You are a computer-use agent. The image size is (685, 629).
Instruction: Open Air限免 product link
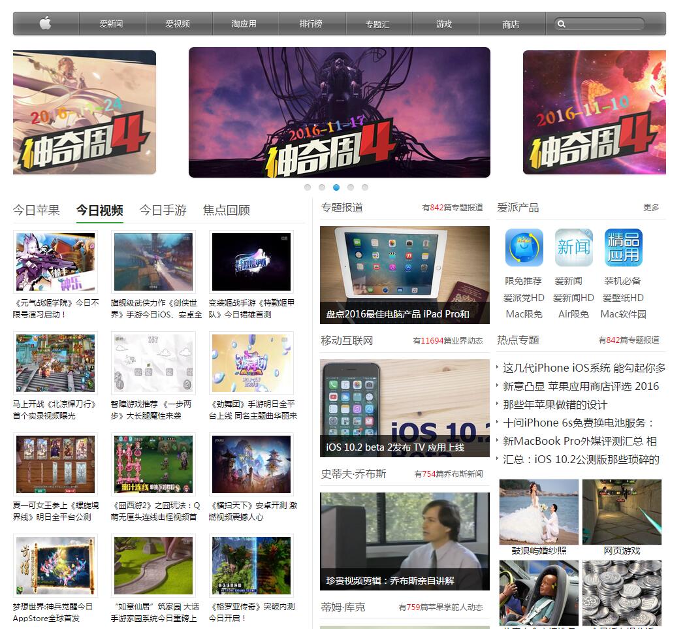pyautogui.click(x=573, y=314)
